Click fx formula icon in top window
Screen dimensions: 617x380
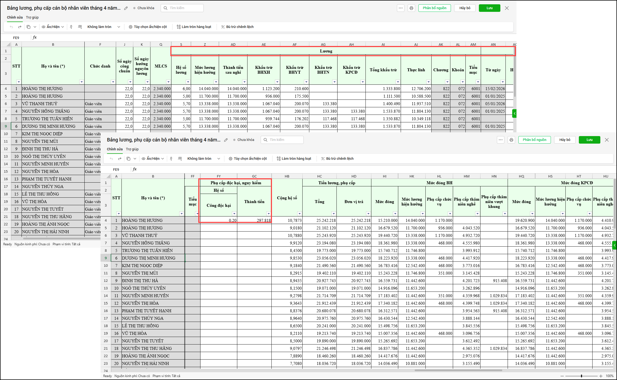[x=35, y=37]
